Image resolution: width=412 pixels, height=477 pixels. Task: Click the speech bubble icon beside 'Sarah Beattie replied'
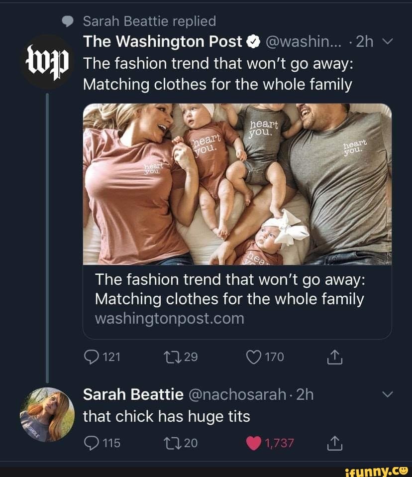pyautogui.click(x=66, y=21)
